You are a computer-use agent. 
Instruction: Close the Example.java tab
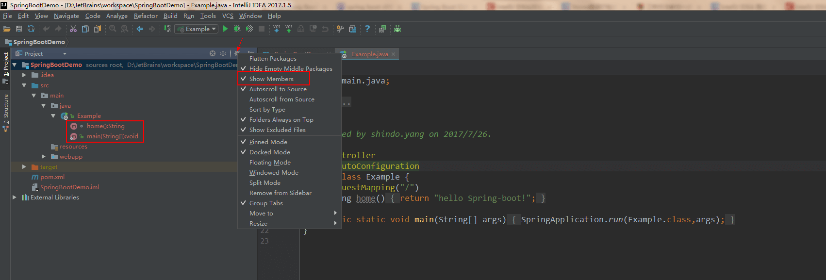(x=394, y=54)
